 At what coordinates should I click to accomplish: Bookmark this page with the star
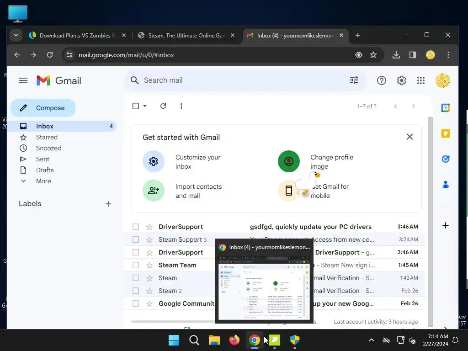tap(373, 55)
